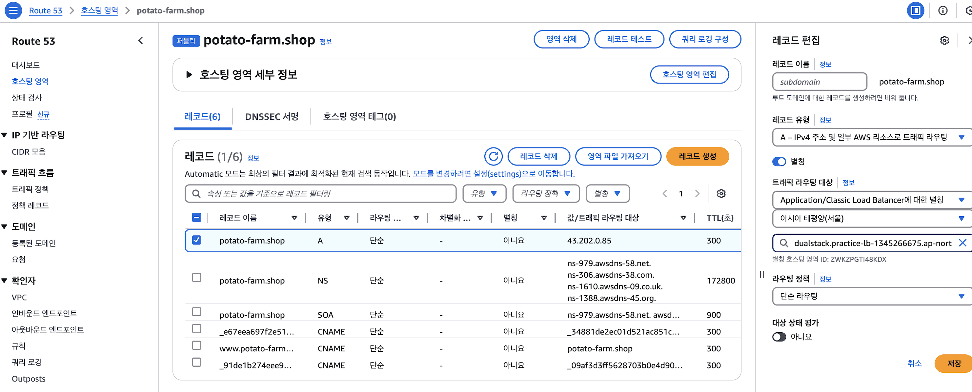Collapse the Route 53 sidebar chevron

(x=141, y=40)
